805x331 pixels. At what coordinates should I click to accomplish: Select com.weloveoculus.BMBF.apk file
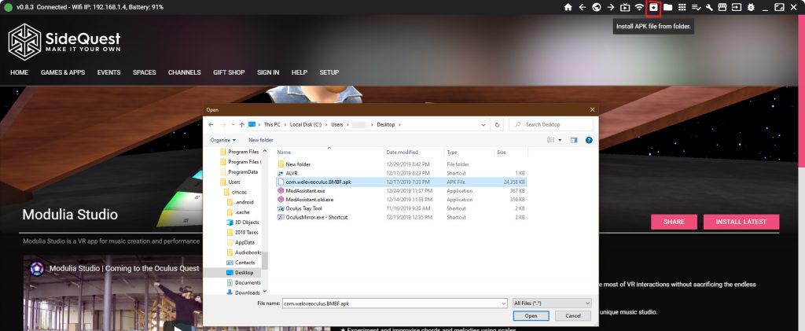tap(401, 182)
